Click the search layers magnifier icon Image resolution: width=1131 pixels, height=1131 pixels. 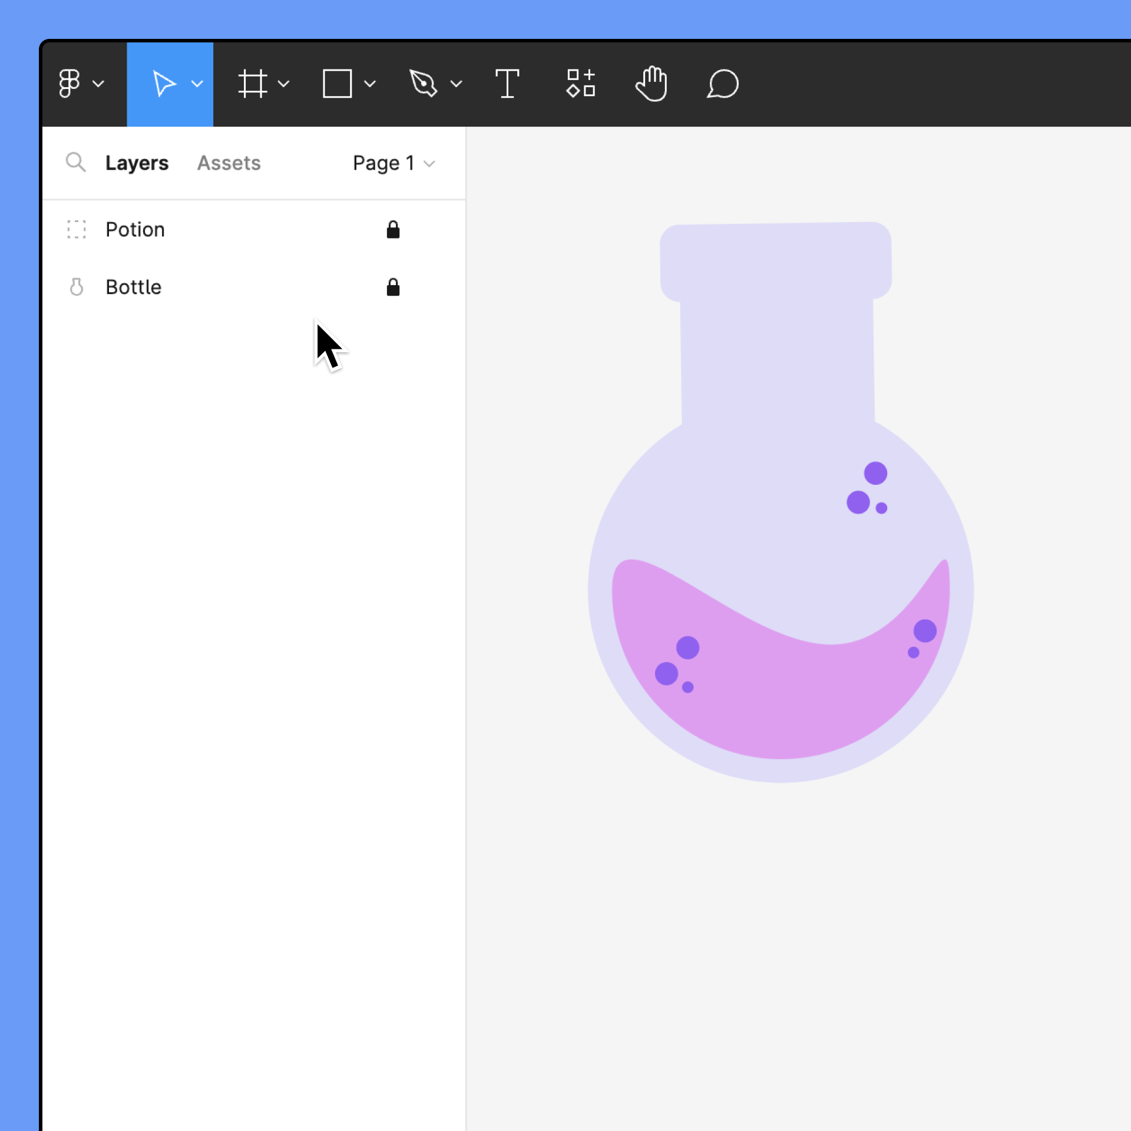tap(75, 162)
